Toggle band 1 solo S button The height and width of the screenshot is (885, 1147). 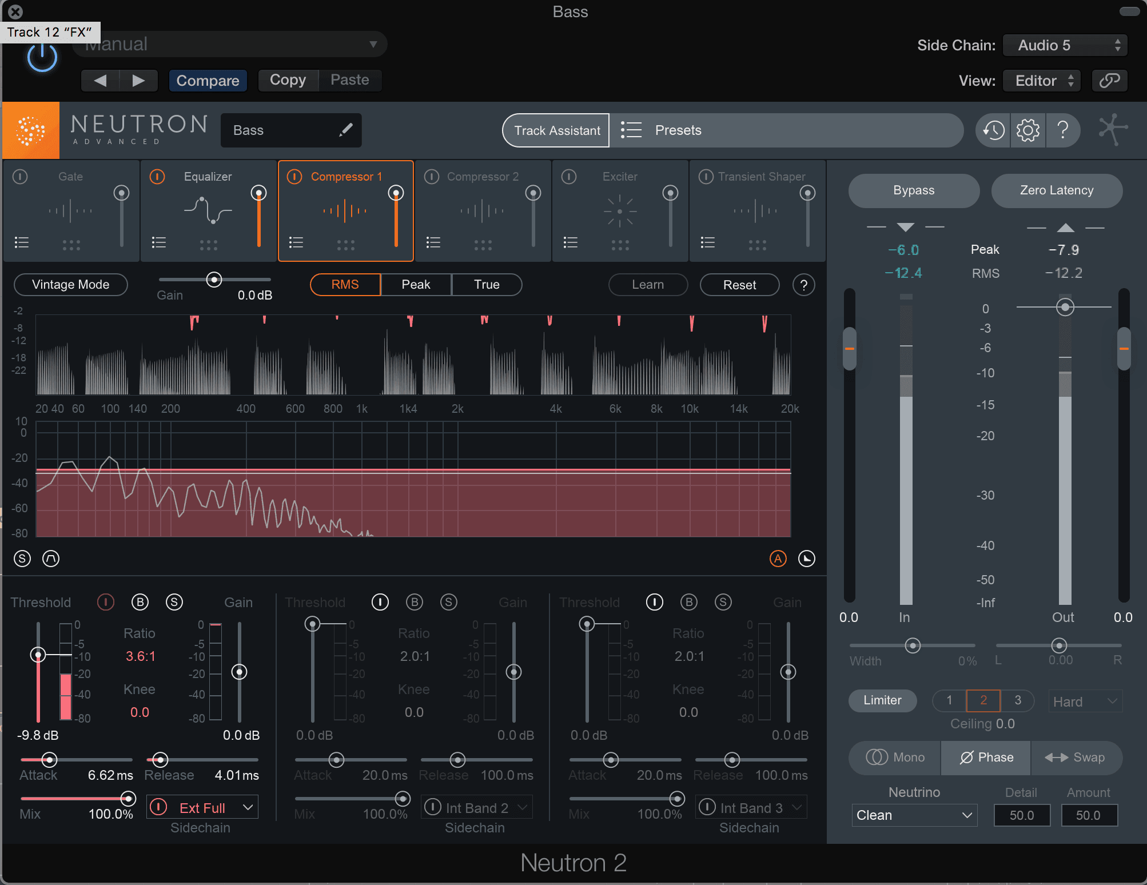click(174, 602)
